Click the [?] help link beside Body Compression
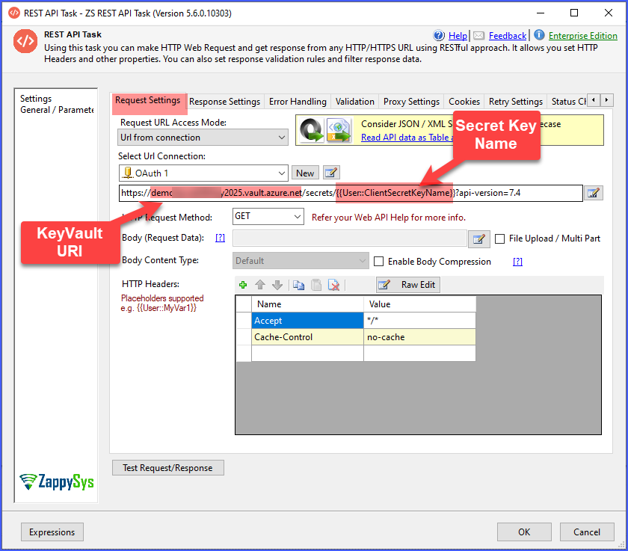628x551 pixels. (x=517, y=262)
